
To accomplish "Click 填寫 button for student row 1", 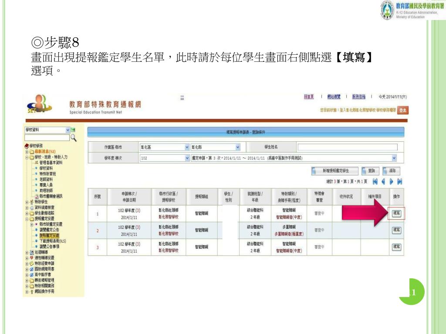I will pyautogui.click(x=396, y=213).
